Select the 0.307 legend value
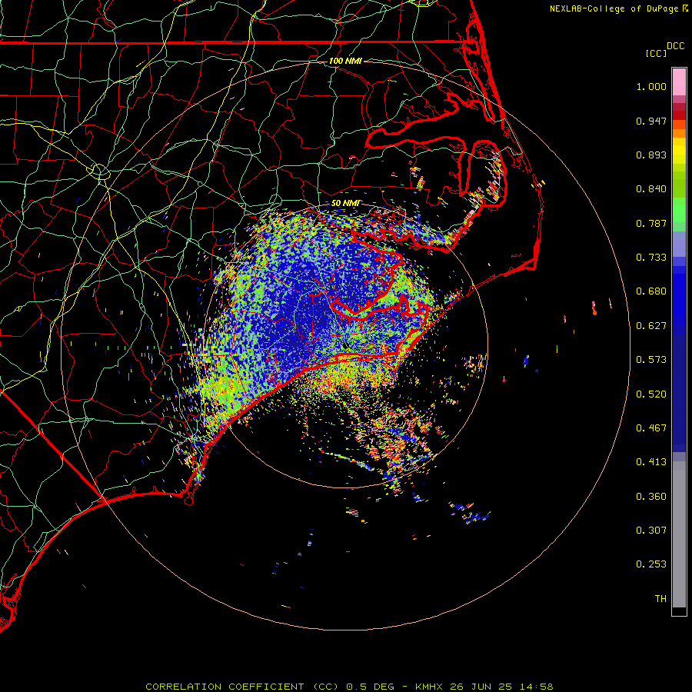The width and height of the screenshot is (692, 692). click(651, 531)
